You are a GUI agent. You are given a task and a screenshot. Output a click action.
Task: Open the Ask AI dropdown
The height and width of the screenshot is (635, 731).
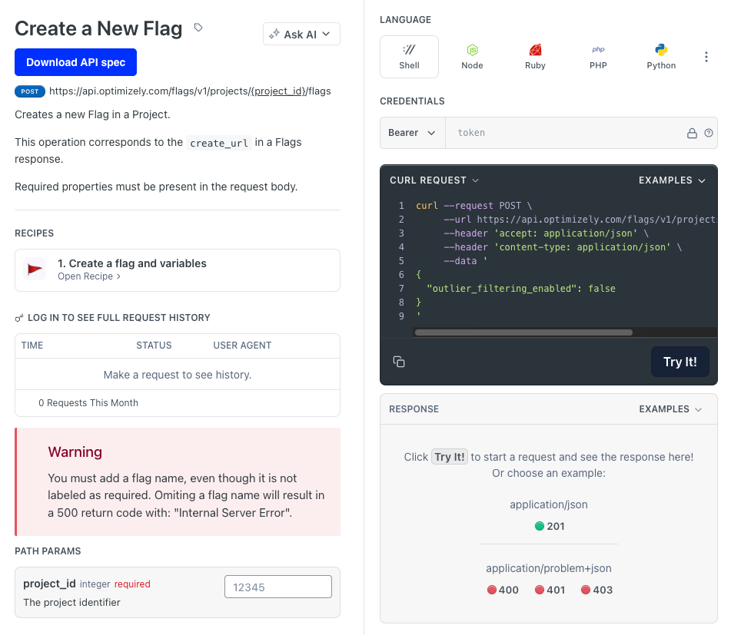(301, 35)
